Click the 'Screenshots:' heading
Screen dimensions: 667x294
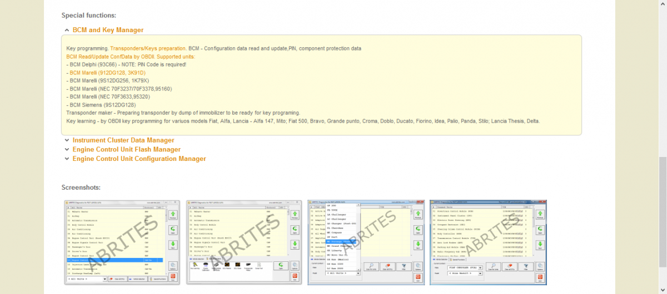(81, 188)
